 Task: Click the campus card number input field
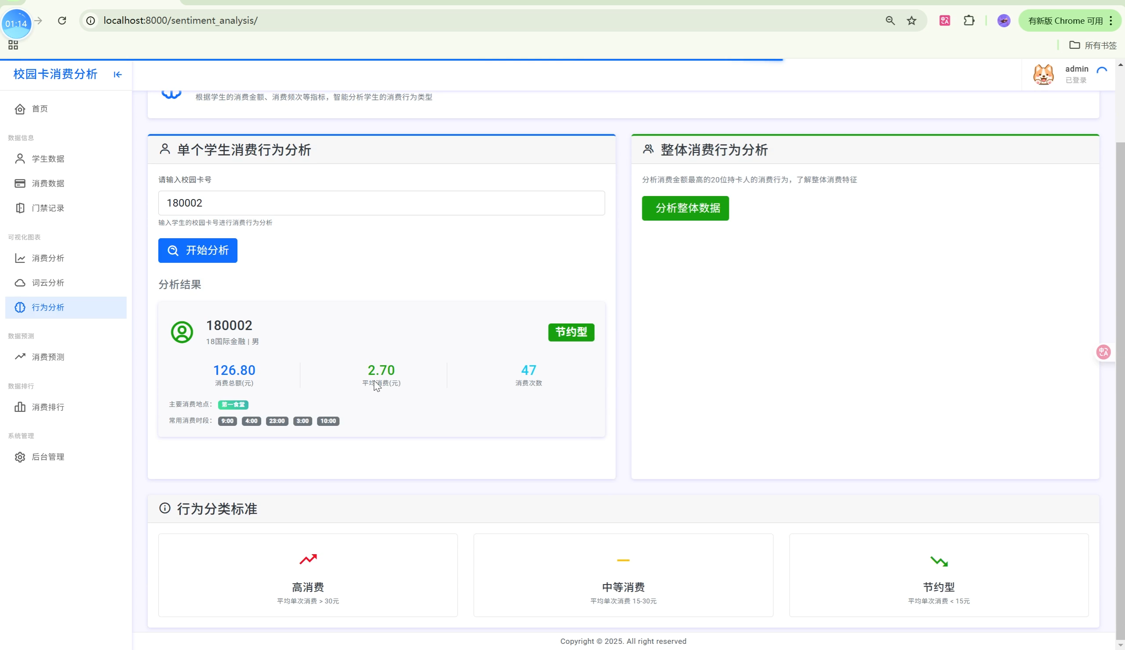pos(381,203)
